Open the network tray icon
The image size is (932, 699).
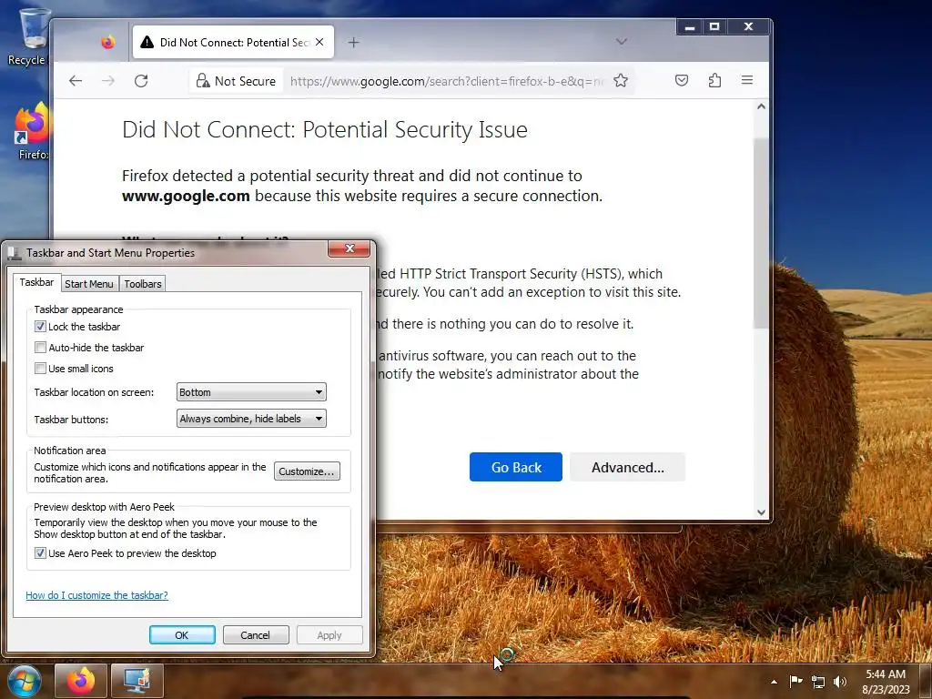[x=818, y=682]
